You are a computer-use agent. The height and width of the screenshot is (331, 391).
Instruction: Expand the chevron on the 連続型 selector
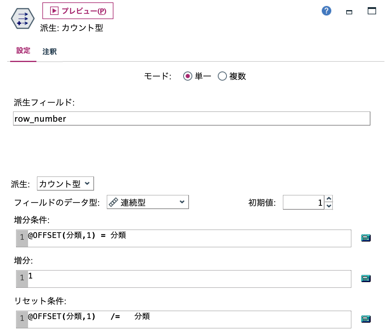coord(182,202)
